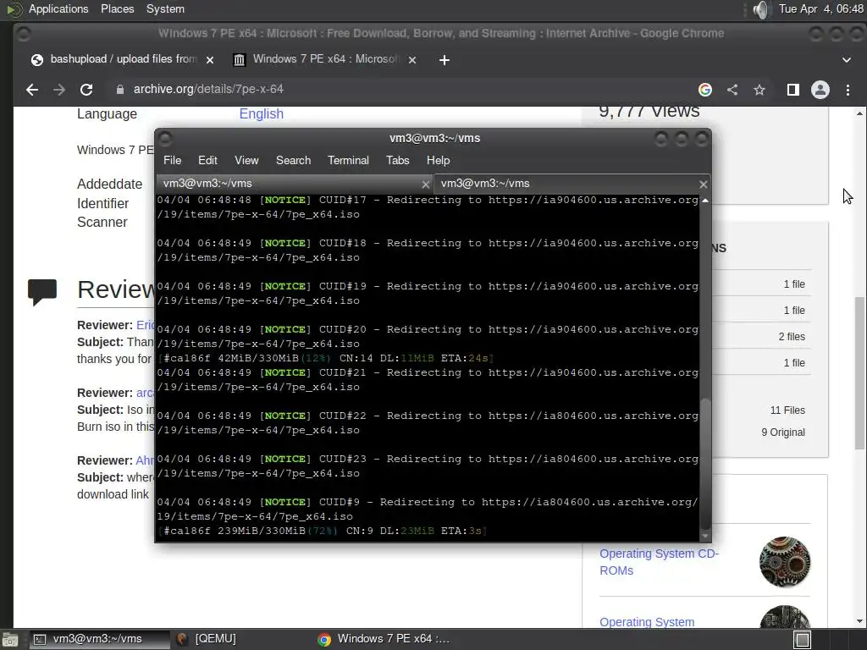867x650 pixels.
Task: Click the Addeddate label
Action: [x=109, y=184]
